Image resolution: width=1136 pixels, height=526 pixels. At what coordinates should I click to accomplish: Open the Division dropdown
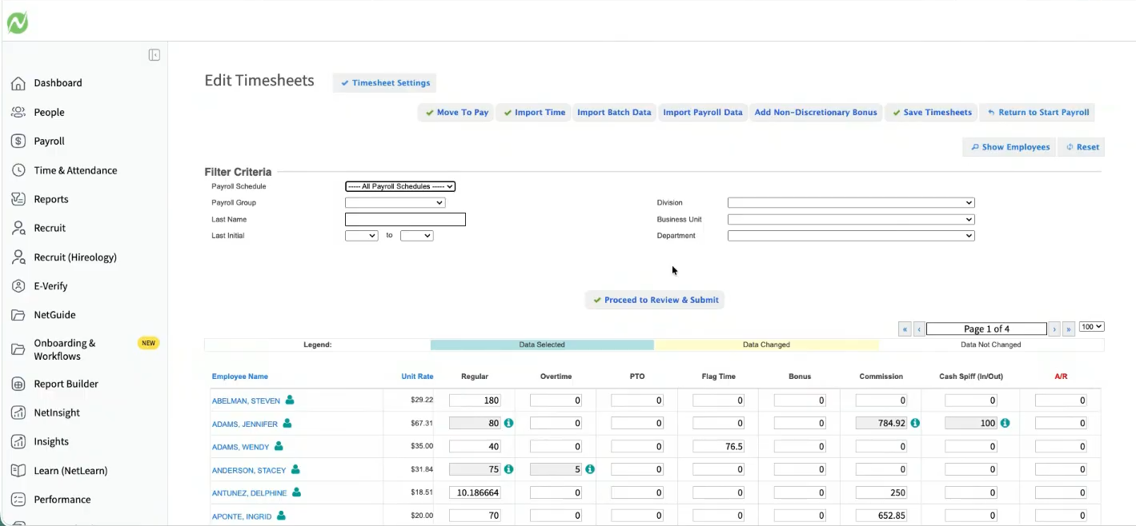click(x=851, y=203)
